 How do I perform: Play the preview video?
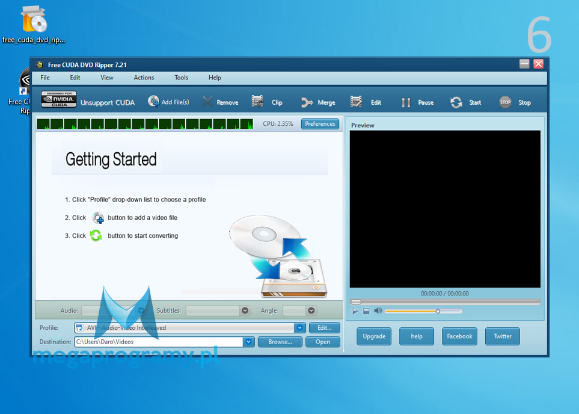coord(355,311)
